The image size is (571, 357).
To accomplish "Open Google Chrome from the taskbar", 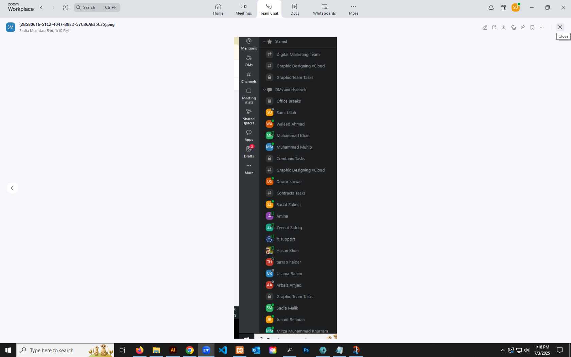I will click(x=190, y=350).
